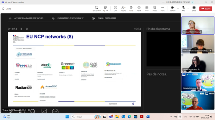Viewport: 215px width, 120px height.
Task: Select Héloïse Marmouset video tile
Action: (198, 44)
